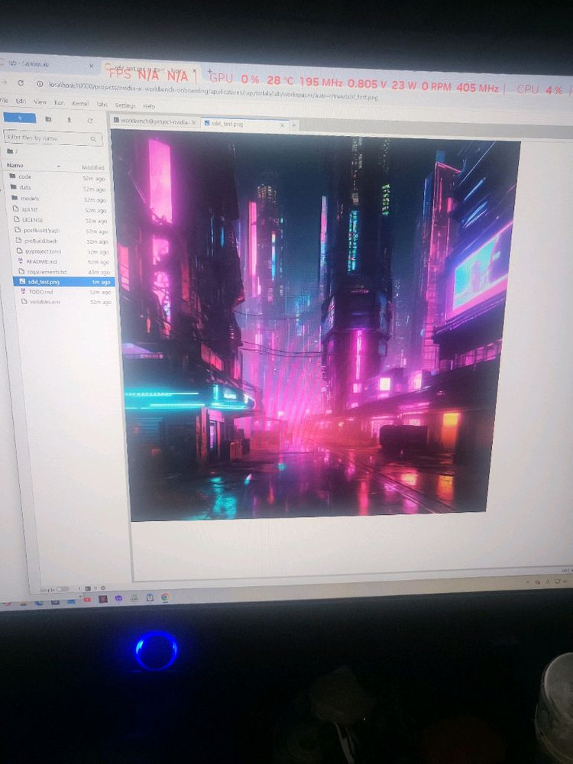
Task: Close the workbench terminal tab
Action: 194,122
